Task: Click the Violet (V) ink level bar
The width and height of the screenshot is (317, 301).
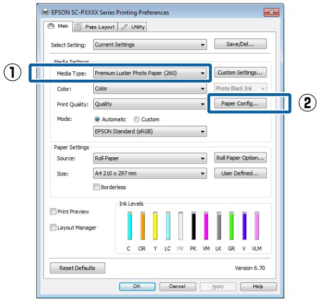Action: 245,226
